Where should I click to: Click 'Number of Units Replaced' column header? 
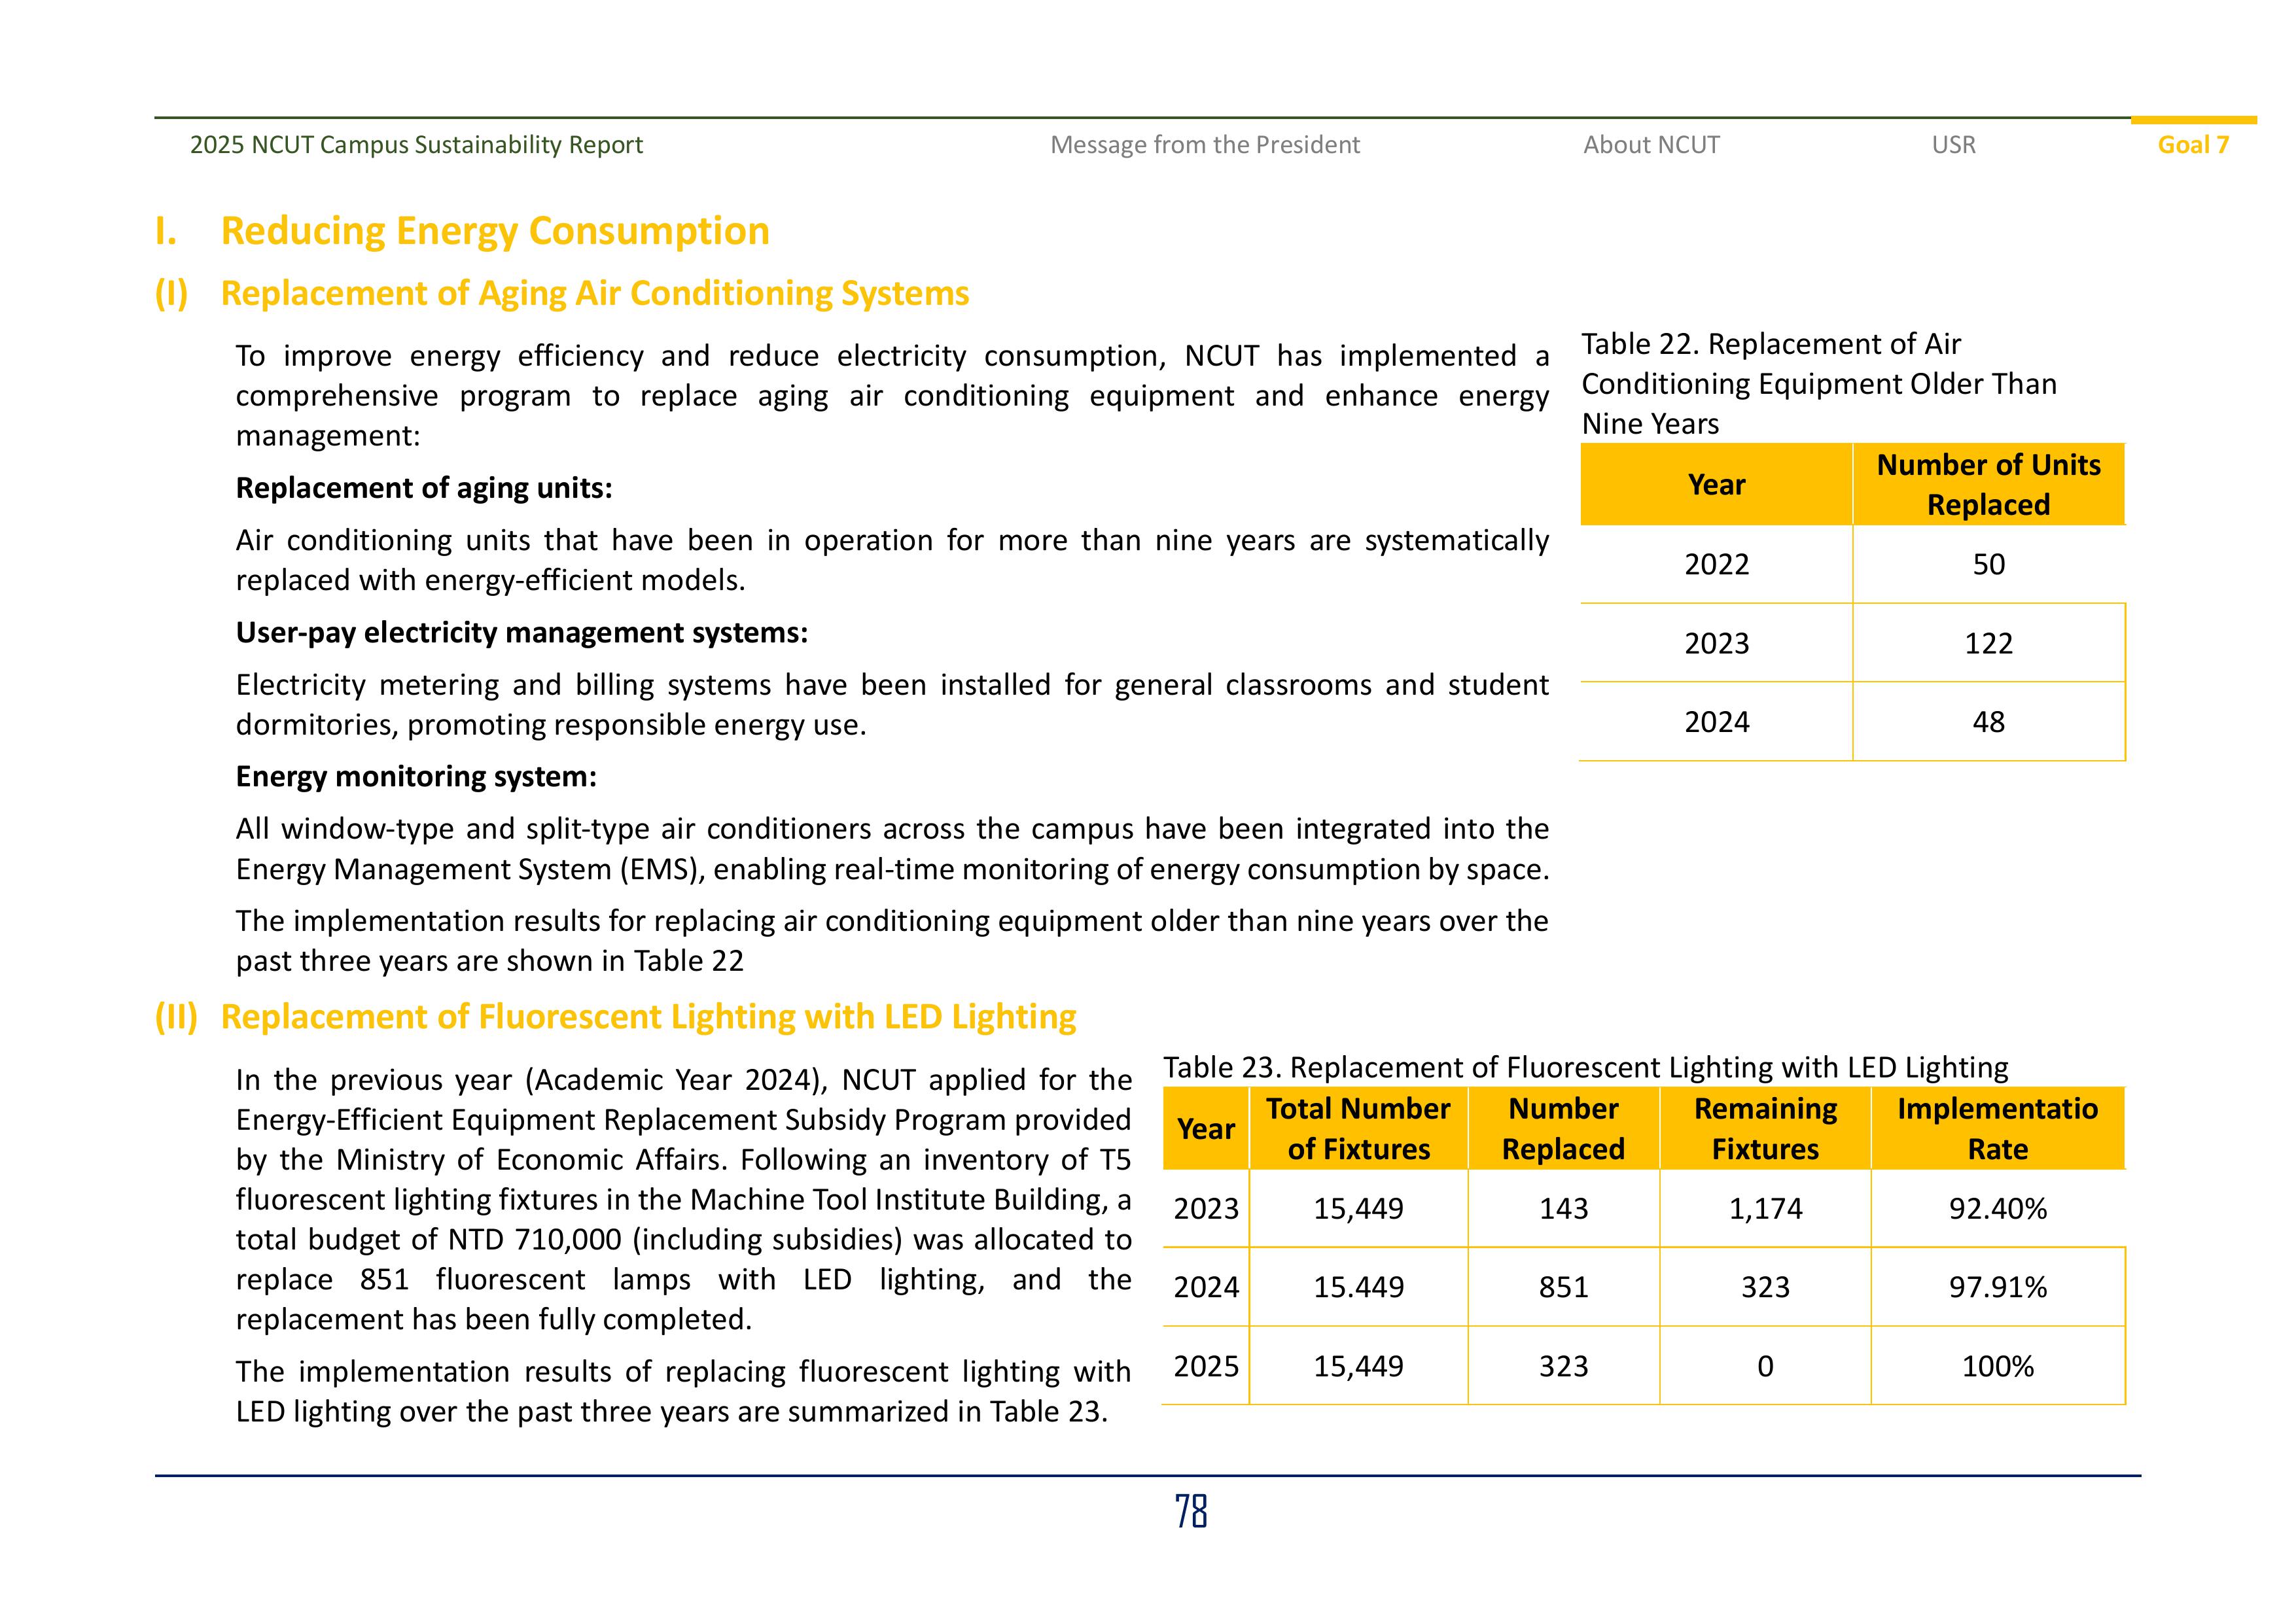pos(1988,485)
